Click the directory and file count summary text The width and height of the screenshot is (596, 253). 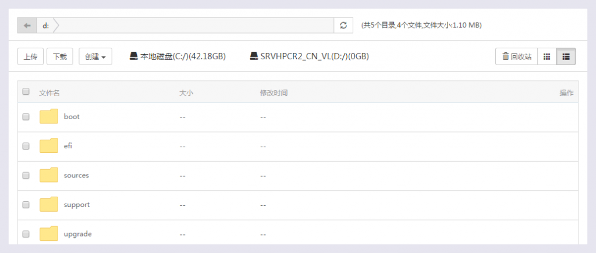(x=421, y=26)
